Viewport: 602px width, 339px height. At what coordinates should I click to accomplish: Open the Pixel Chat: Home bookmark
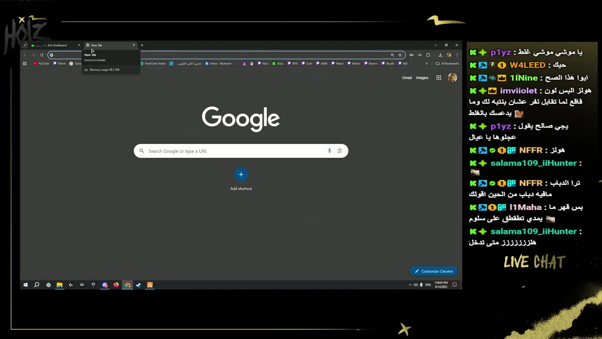click(x=153, y=64)
